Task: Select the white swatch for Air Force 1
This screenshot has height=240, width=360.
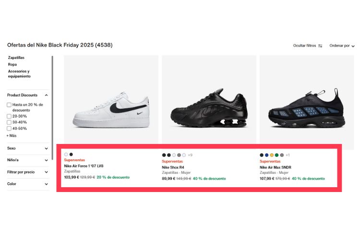Action: pos(66,155)
